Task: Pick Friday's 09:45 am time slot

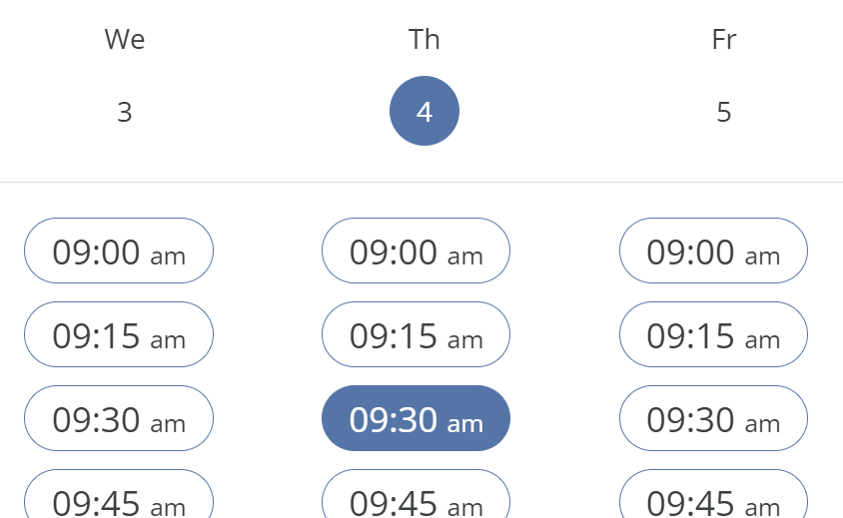Action: click(x=713, y=497)
